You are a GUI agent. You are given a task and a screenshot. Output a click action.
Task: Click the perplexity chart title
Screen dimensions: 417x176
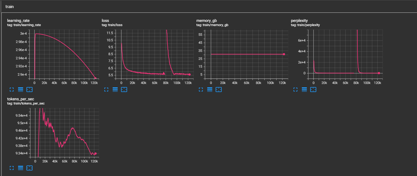point(299,20)
